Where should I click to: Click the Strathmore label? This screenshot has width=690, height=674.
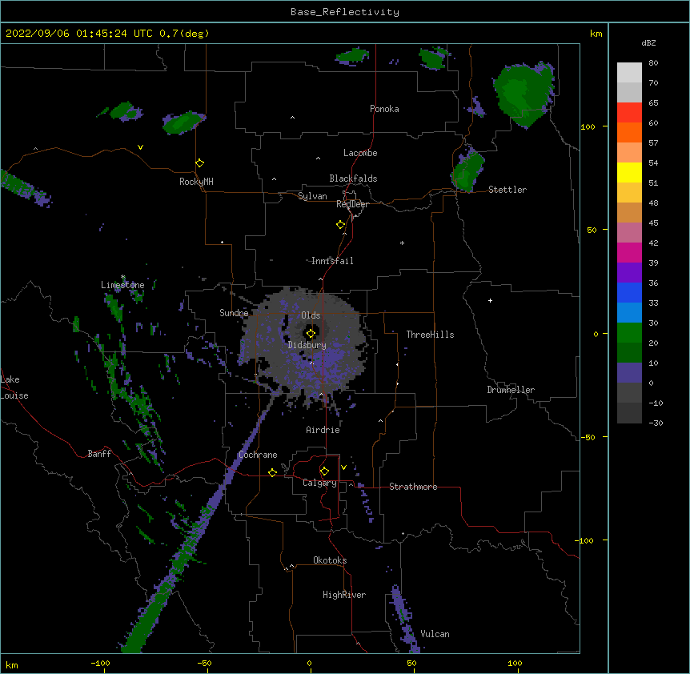pos(413,487)
